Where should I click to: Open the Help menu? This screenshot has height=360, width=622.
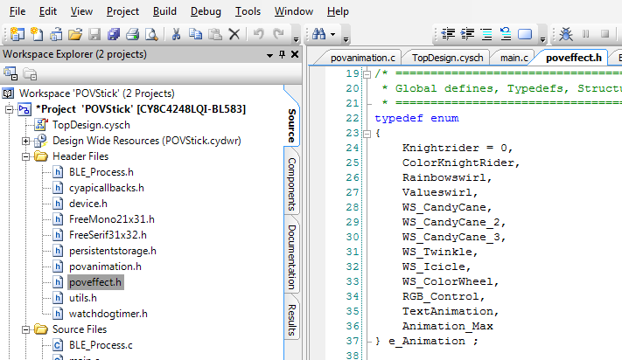point(338,11)
